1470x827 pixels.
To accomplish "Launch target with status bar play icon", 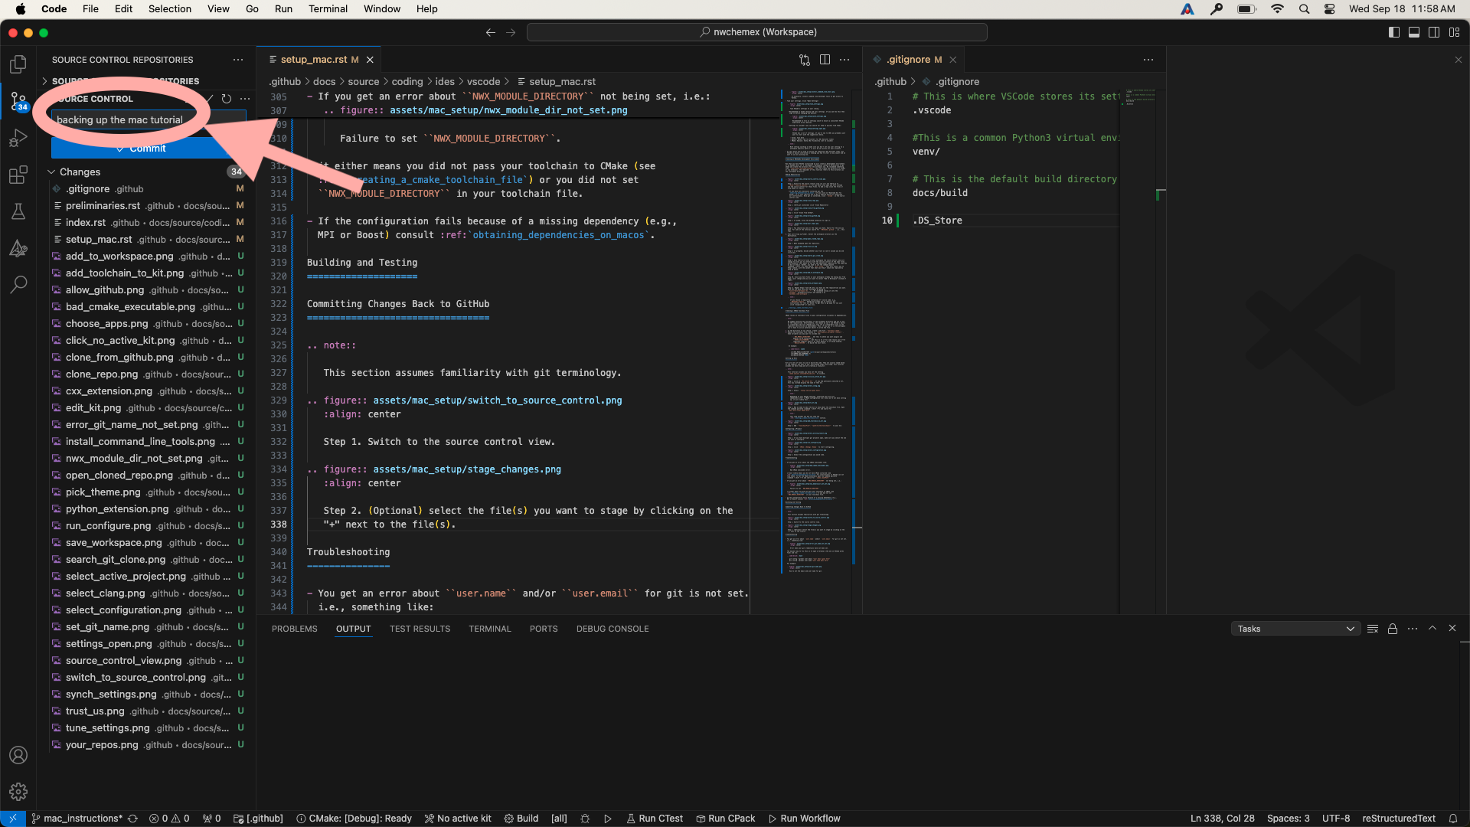I will click(x=608, y=819).
